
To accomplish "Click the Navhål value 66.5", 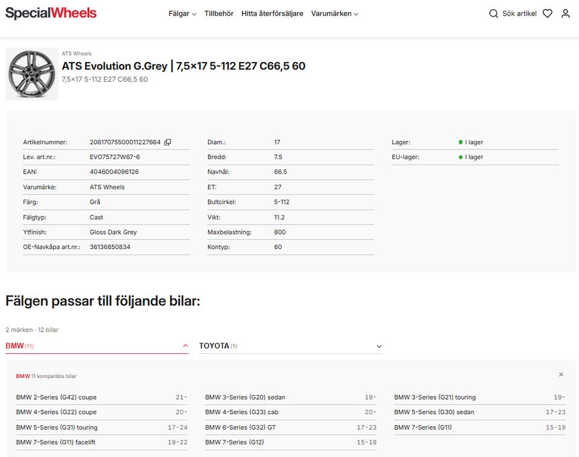I will (280, 172).
